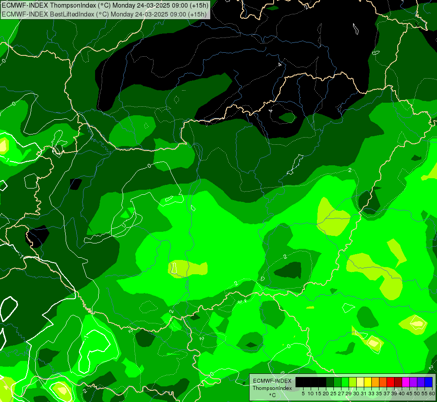The width and height of the screenshot is (437, 402).
Task: Click the legend tick value 35
Action: (x=379, y=394)
